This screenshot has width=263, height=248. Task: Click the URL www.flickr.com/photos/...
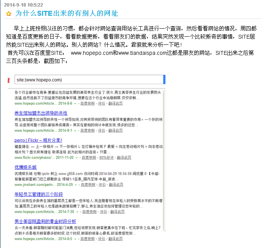tap(34, 158)
